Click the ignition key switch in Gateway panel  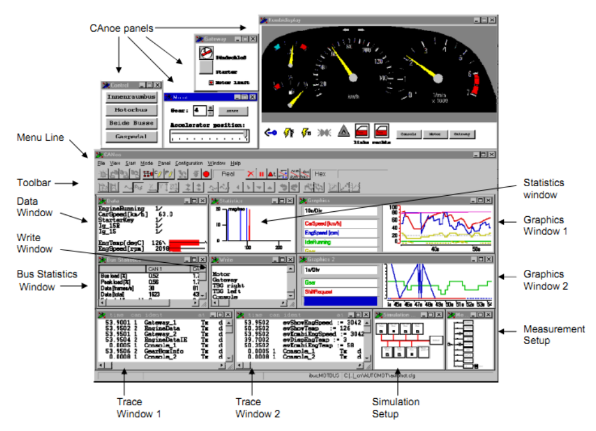206,54
